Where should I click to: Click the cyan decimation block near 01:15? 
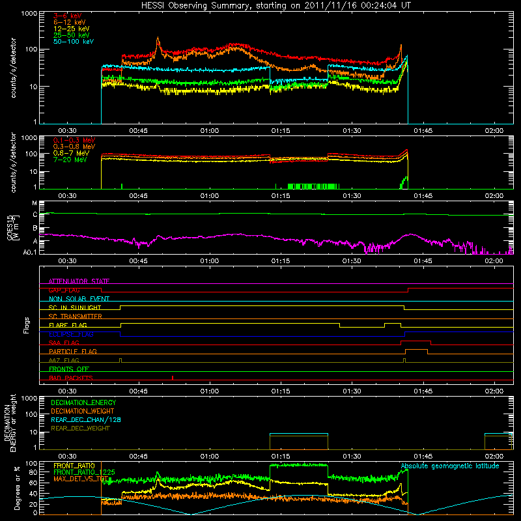299,434
